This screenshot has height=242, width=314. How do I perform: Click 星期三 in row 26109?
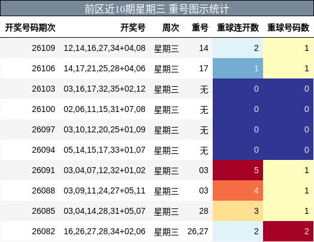[x=167, y=49]
